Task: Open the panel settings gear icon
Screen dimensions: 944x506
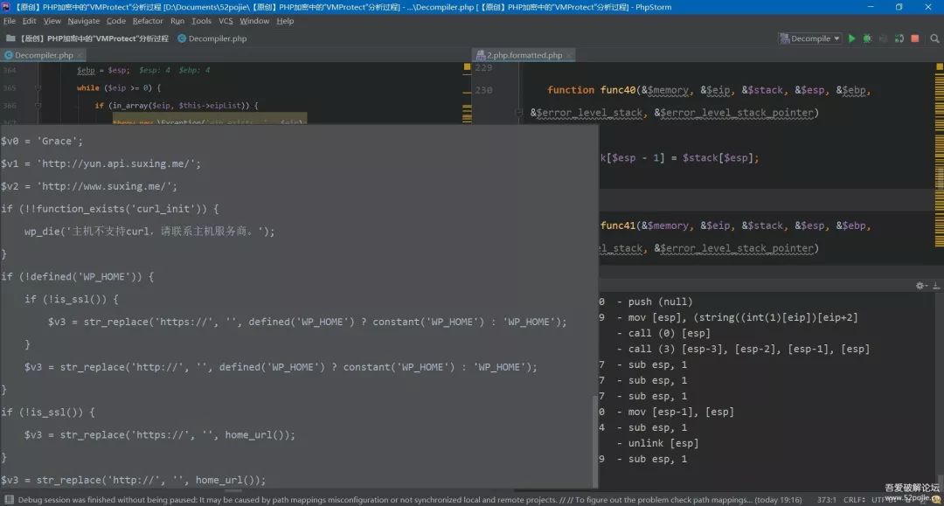Action: 920,286
